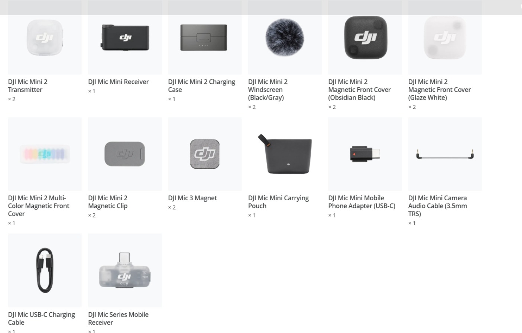Select the DJI Mic 3 Magnet image
Image resolution: width=522 pixels, height=333 pixels.
(x=205, y=154)
